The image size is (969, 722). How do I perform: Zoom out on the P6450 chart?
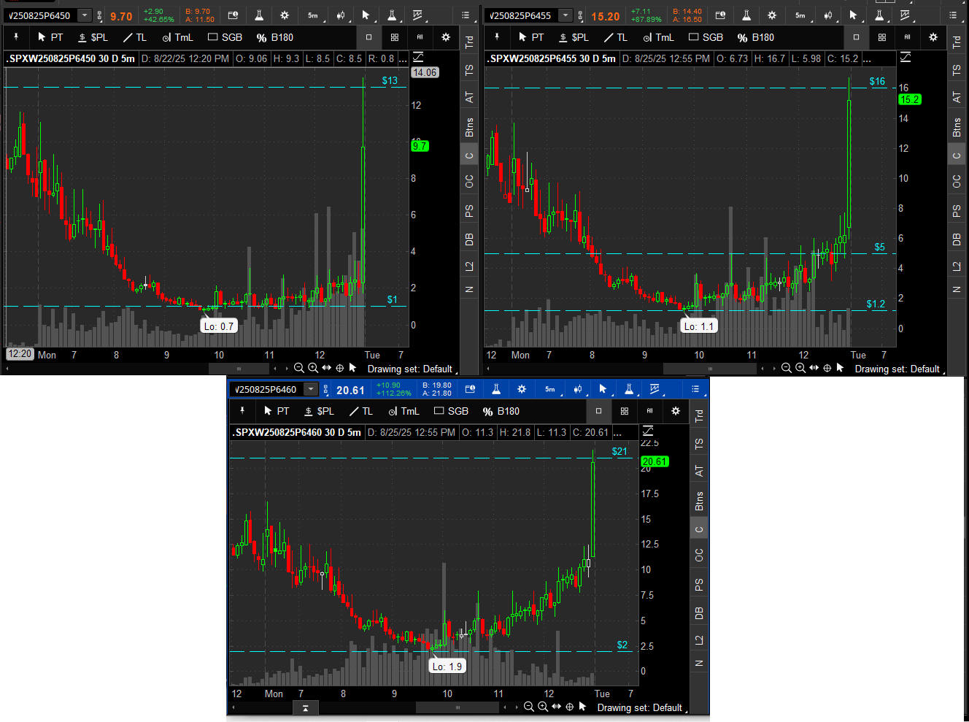point(298,368)
